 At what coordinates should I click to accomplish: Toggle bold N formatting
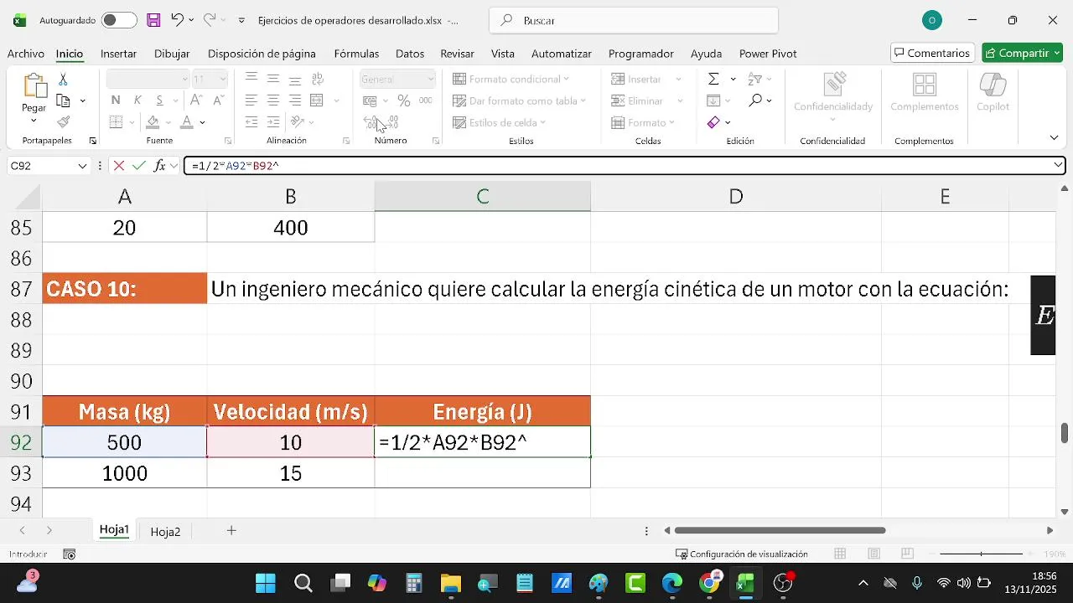click(x=116, y=100)
